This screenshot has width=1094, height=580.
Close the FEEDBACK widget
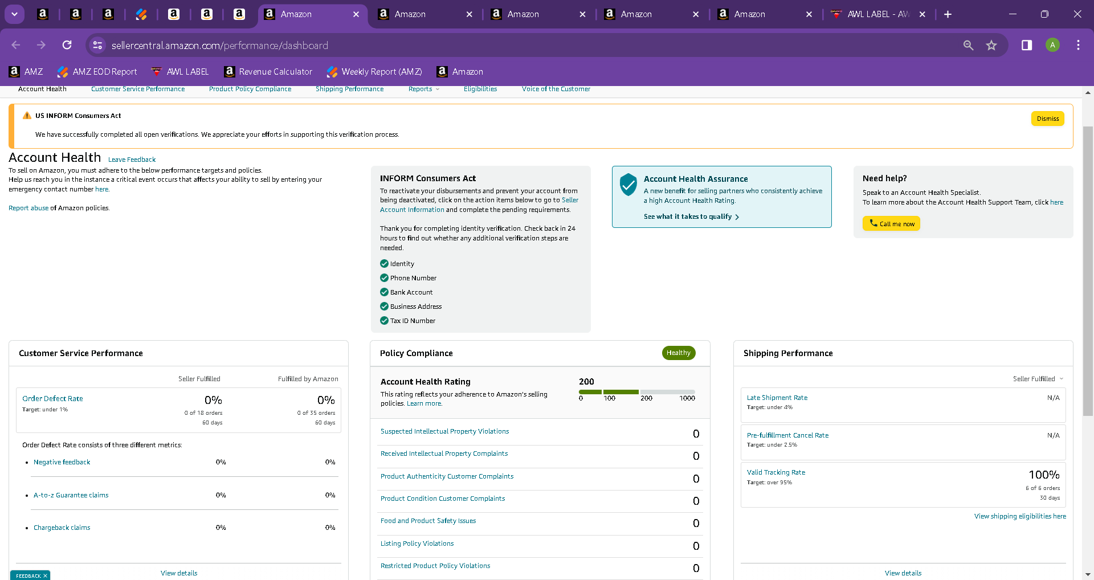[45, 576]
